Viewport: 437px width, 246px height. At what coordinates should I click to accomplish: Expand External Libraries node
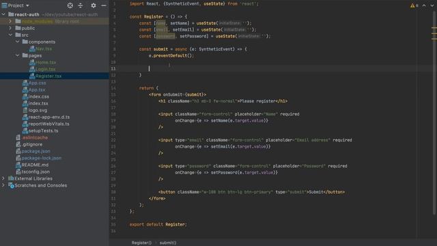pyautogui.click(x=3, y=178)
